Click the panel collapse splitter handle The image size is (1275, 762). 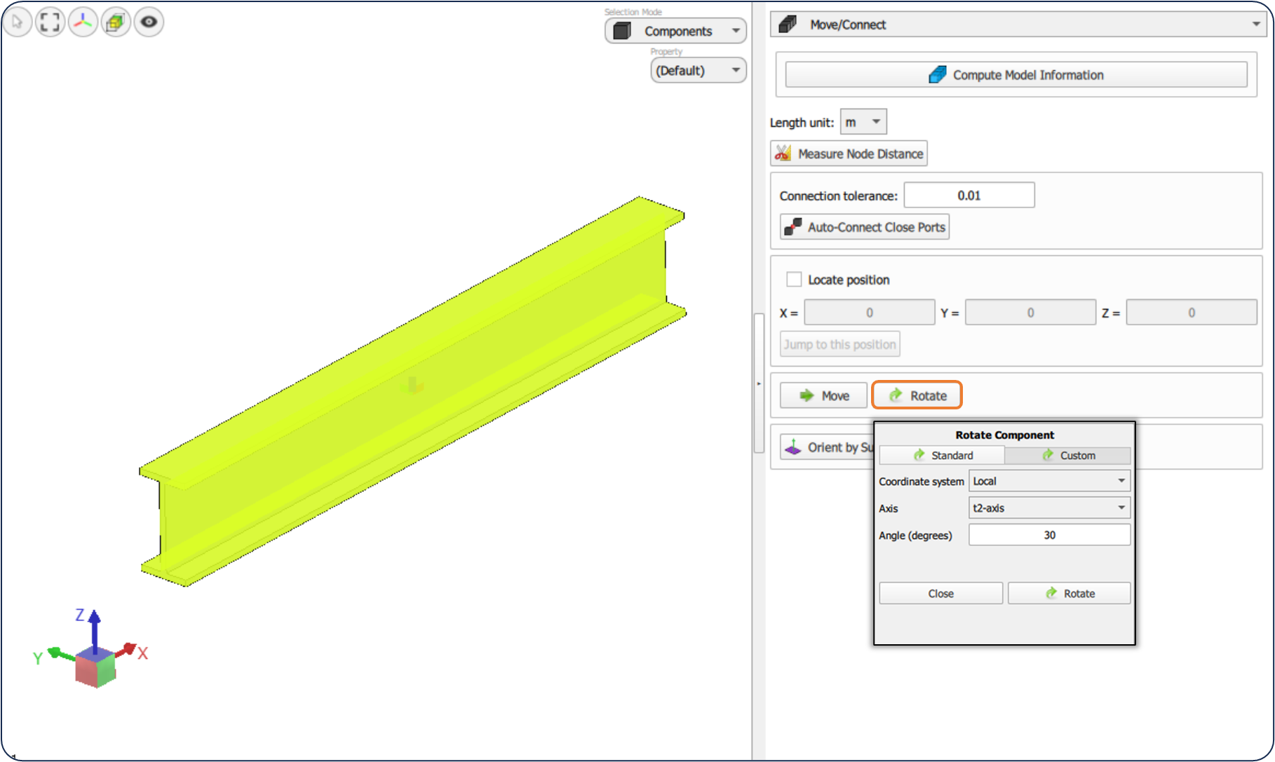(x=759, y=383)
